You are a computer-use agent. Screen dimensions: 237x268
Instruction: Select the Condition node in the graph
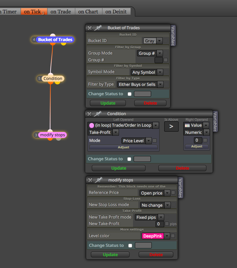pos(53,79)
